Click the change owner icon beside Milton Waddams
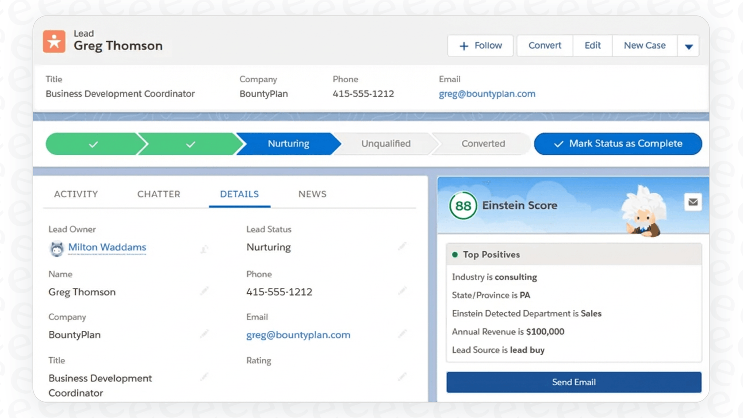743x418 pixels. [x=203, y=249]
